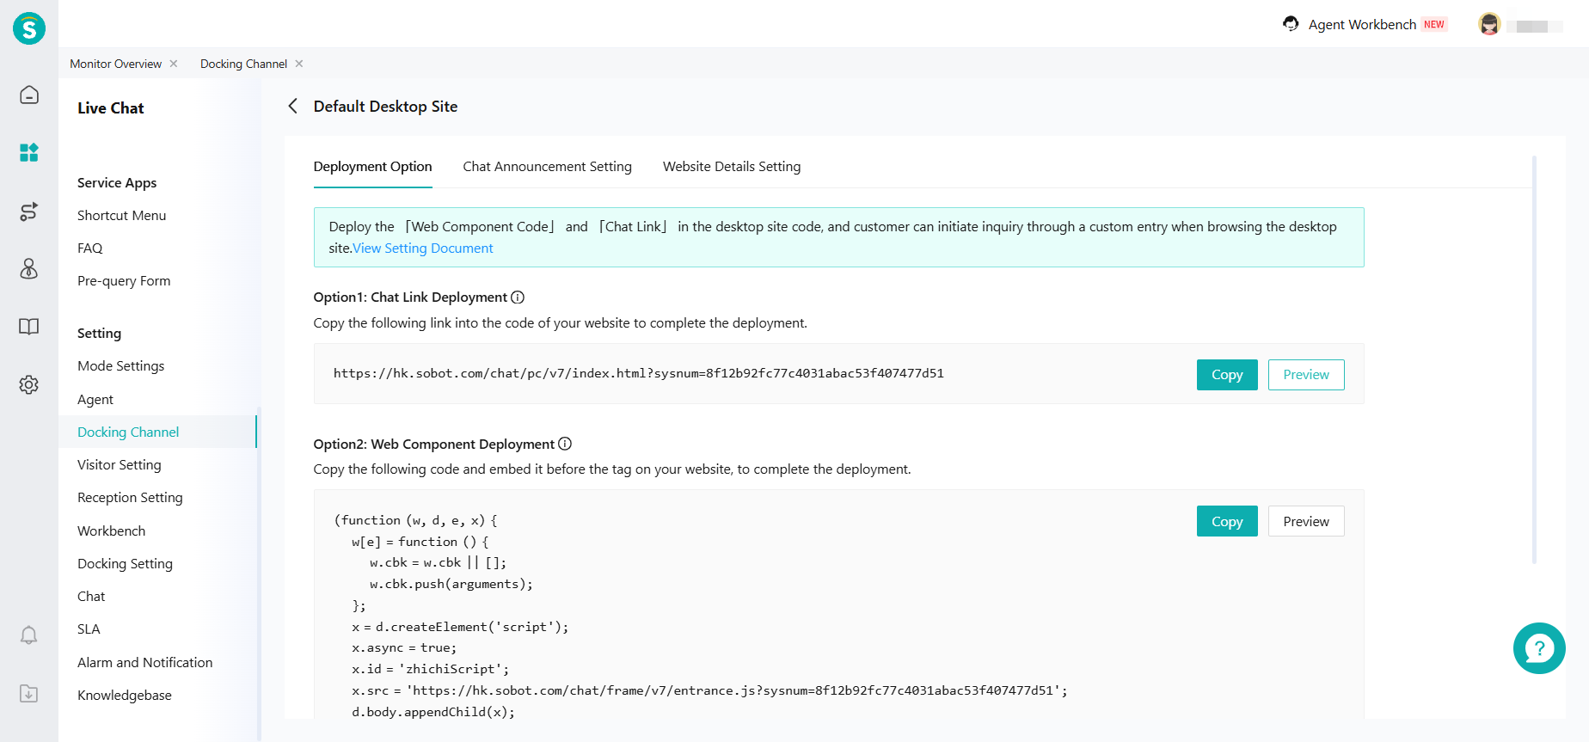Open the notification bell icon

(x=29, y=635)
